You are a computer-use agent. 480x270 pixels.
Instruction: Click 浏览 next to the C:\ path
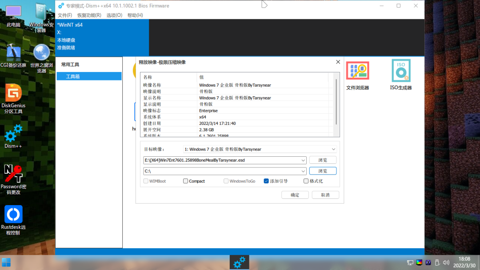coord(323,171)
